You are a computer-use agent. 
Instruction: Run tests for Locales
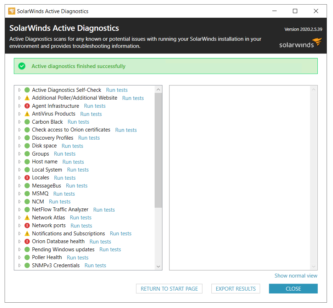(x=65, y=178)
